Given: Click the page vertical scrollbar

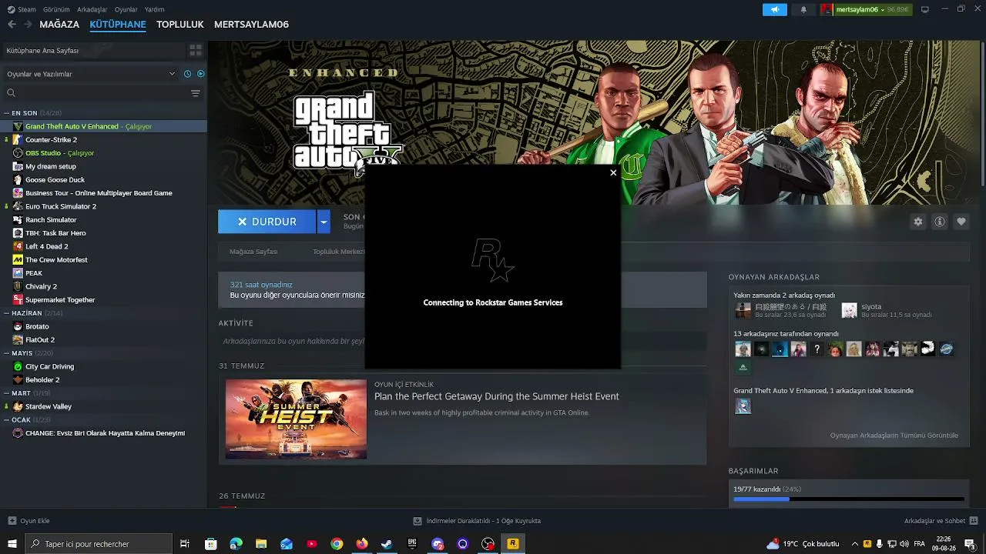Looking at the screenshot, I should 982,115.
